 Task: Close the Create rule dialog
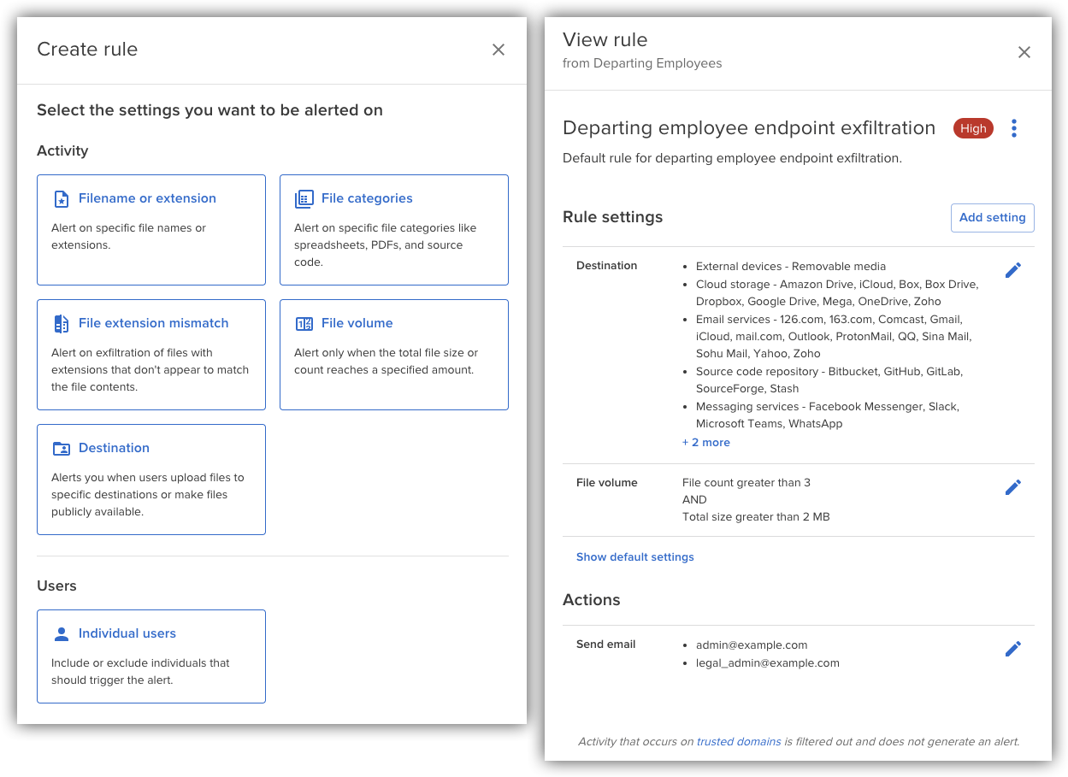point(499,50)
